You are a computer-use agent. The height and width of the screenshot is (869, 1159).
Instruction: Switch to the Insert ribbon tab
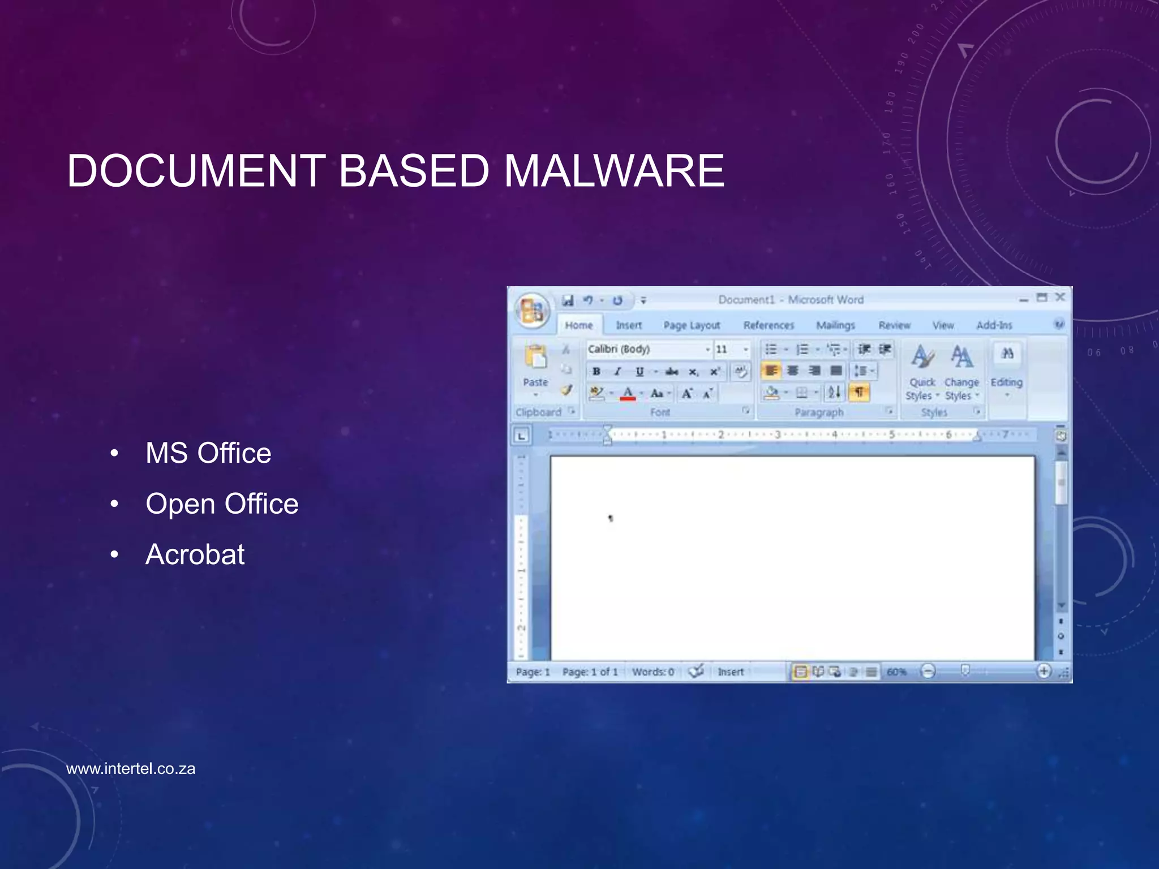[629, 325]
